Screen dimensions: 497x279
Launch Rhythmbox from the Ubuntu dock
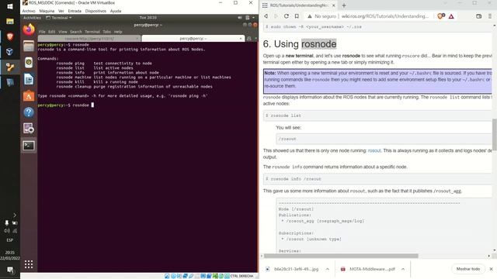(29, 63)
